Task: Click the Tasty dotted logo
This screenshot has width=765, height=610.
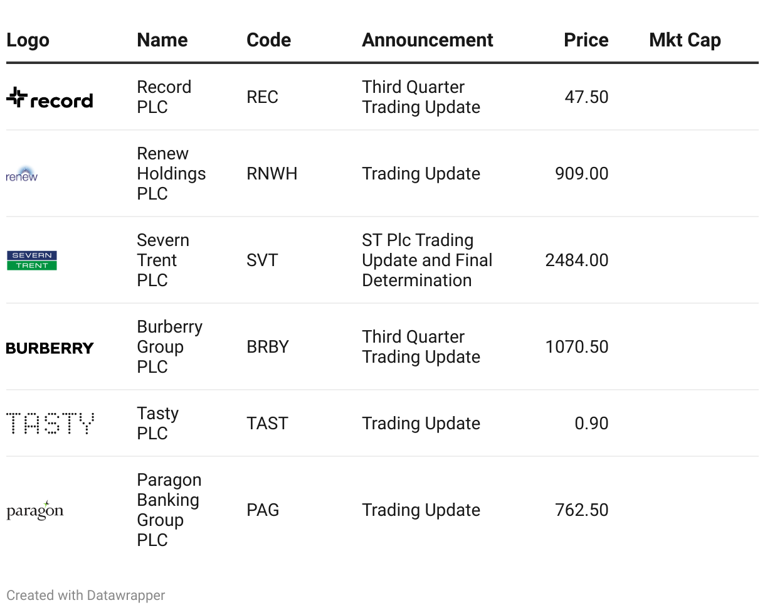Action: (x=50, y=424)
